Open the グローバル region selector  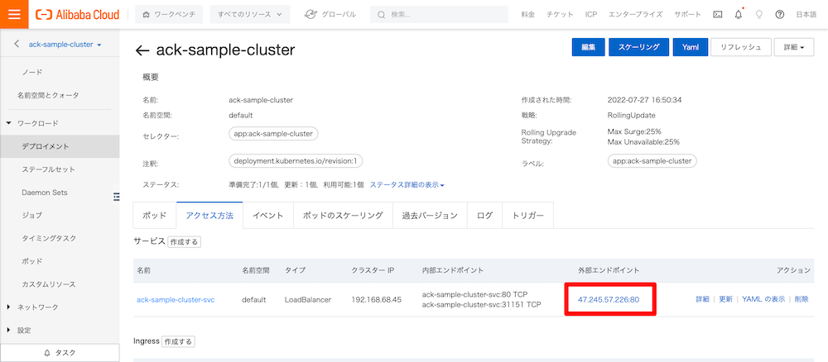pyautogui.click(x=330, y=15)
